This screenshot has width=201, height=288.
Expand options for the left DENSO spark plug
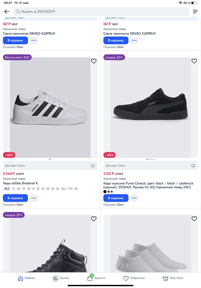[x=34, y=41]
